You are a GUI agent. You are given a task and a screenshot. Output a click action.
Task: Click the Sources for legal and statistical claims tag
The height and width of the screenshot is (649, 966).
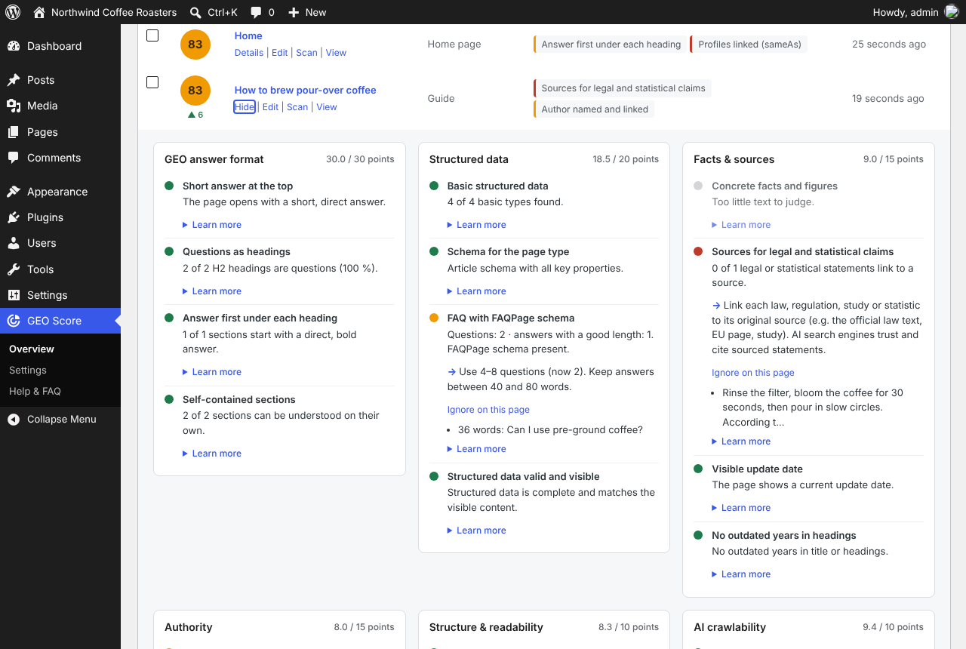point(623,88)
